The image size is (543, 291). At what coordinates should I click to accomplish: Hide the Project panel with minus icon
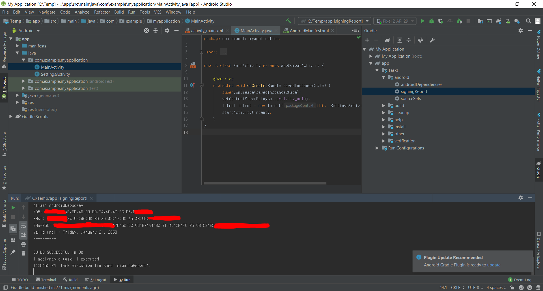(176, 31)
